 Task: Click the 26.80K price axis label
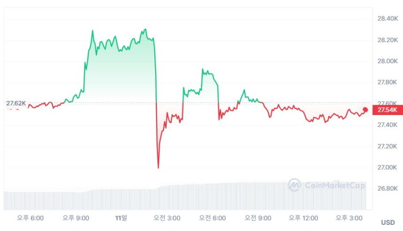[x=388, y=188]
